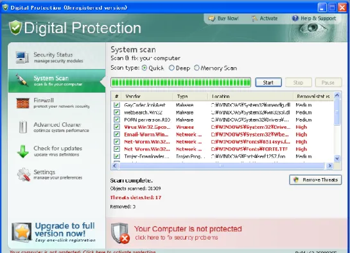Click the Start scan button
This screenshot has width=350, height=253.
pyautogui.click(x=268, y=83)
